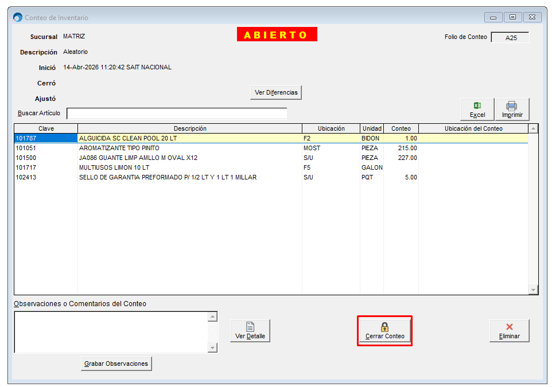This screenshot has width=552, height=387.
Task: Click the Excel export icon button
Action: (477, 109)
